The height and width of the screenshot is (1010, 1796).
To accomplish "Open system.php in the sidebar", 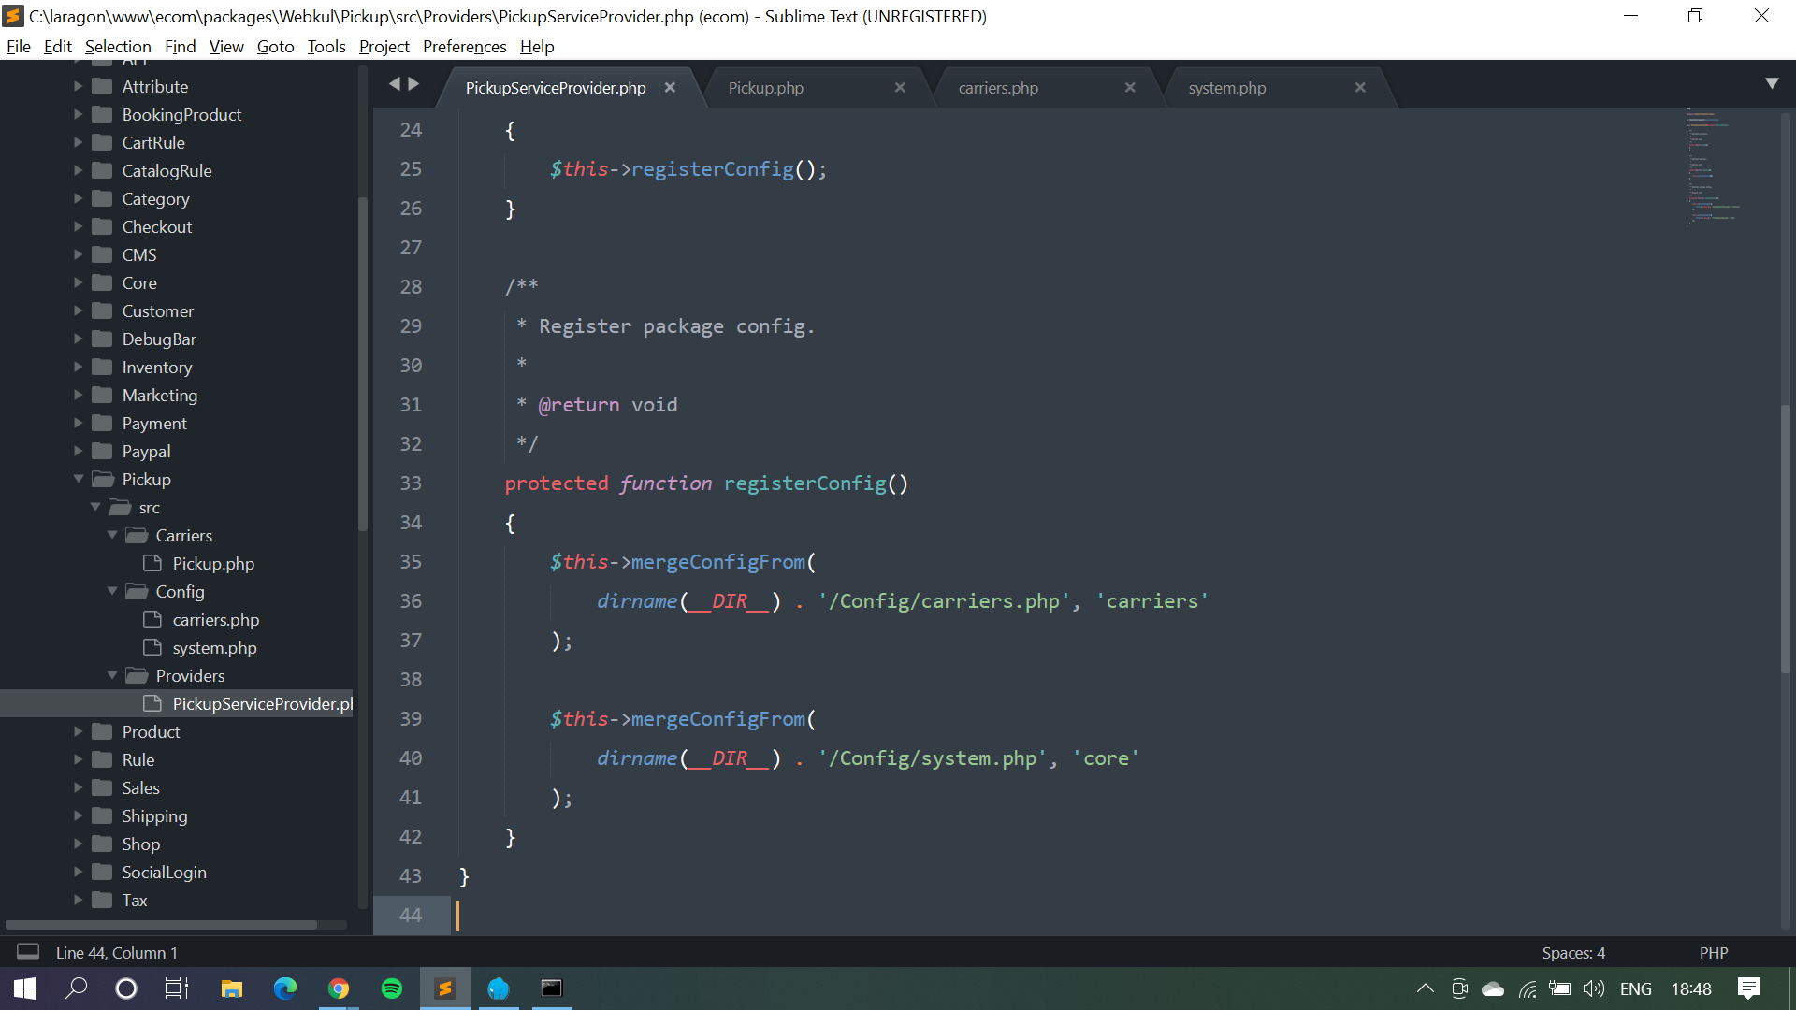I will 214,647.
